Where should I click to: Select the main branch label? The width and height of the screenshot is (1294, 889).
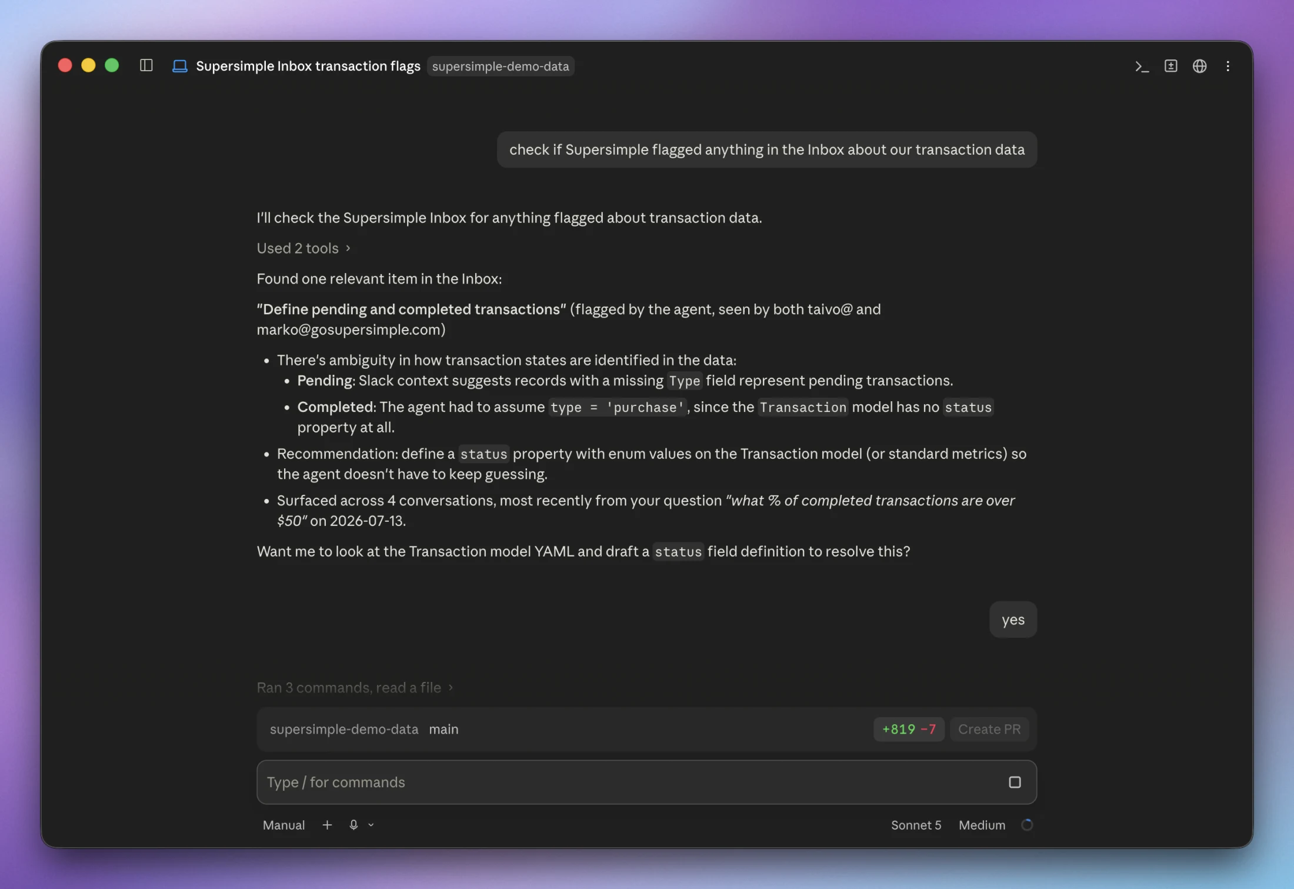[x=443, y=729]
